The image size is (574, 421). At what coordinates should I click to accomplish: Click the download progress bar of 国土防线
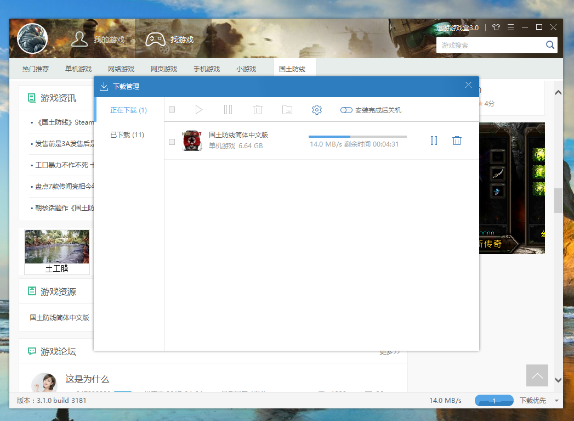[357, 137]
